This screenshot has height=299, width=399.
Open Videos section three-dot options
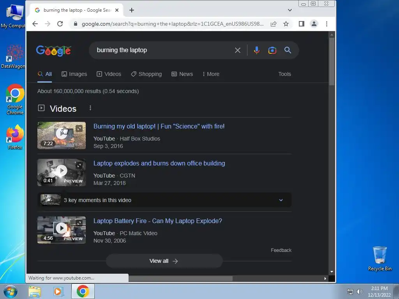[x=90, y=108]
